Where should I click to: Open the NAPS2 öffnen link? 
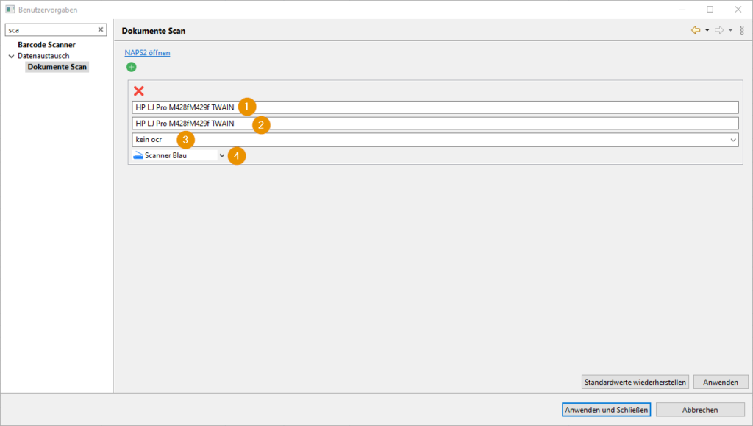pyautogui.click(x=147, y=53)
